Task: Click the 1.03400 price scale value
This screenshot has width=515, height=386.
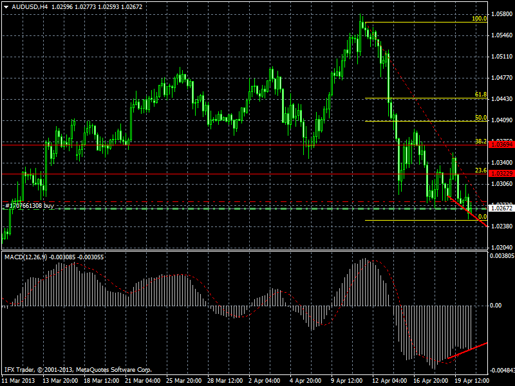Action: 502,163
